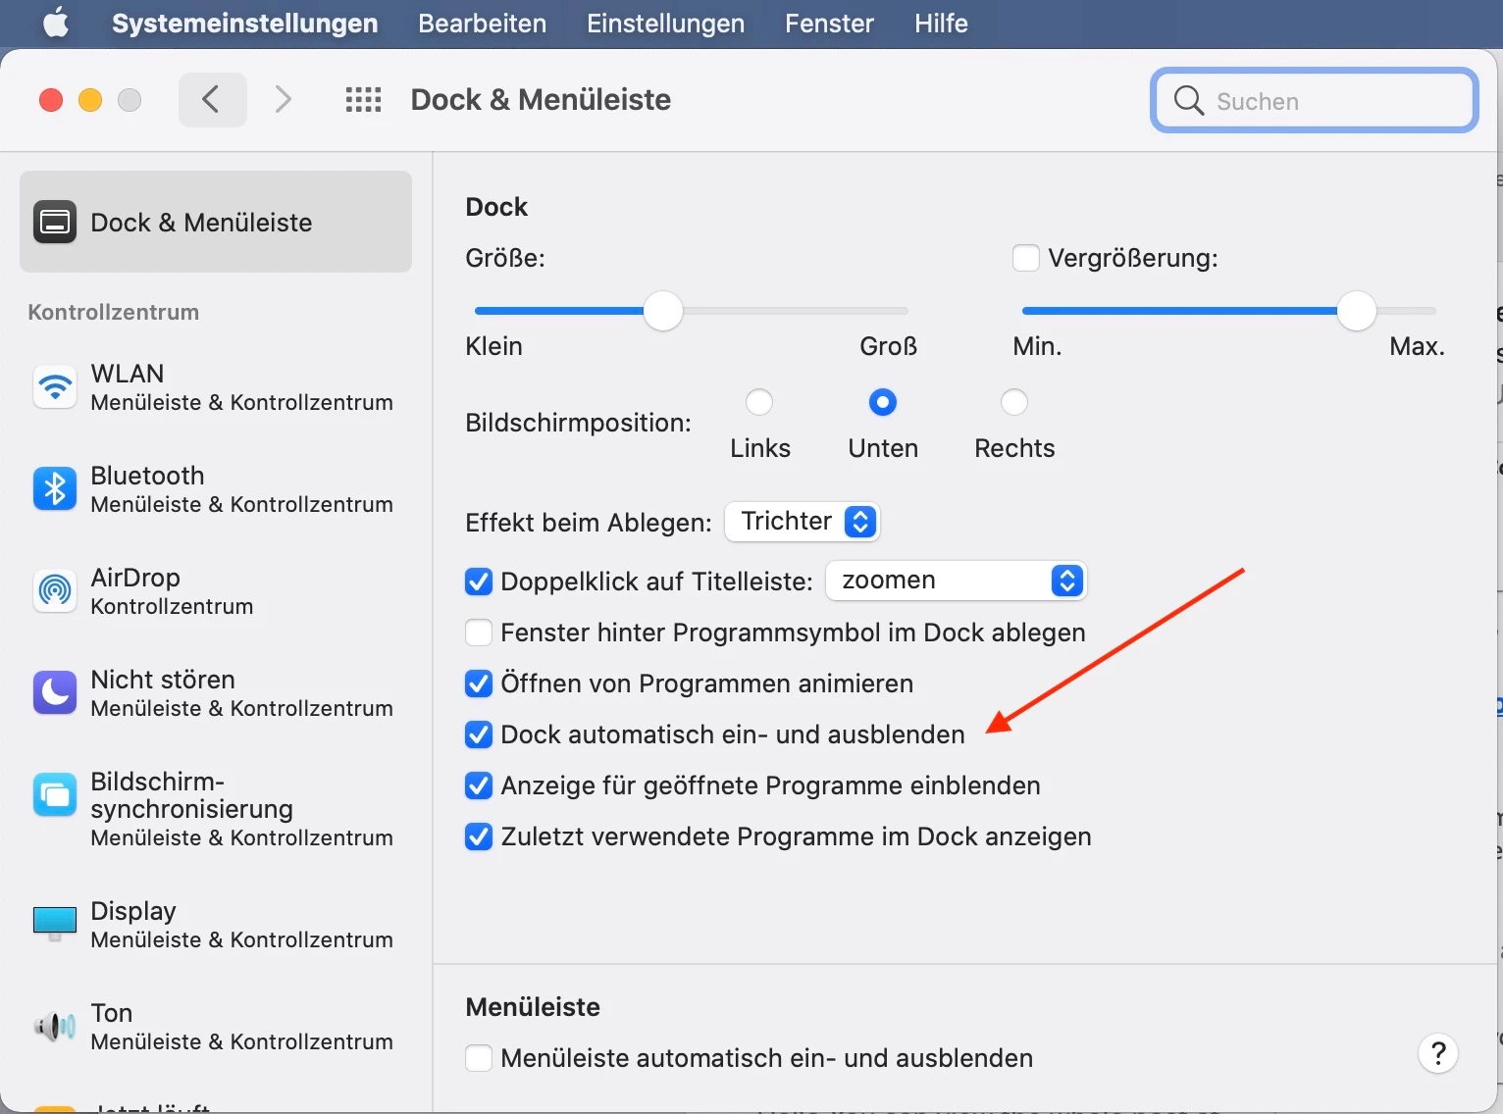Uncheck Dock automatisch ein- und ausblenden
Screen dimensions: 1503x1114
[x=479, y=734]
